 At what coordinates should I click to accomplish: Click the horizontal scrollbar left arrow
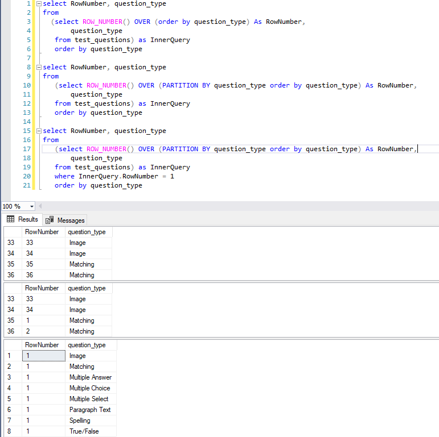40,206
